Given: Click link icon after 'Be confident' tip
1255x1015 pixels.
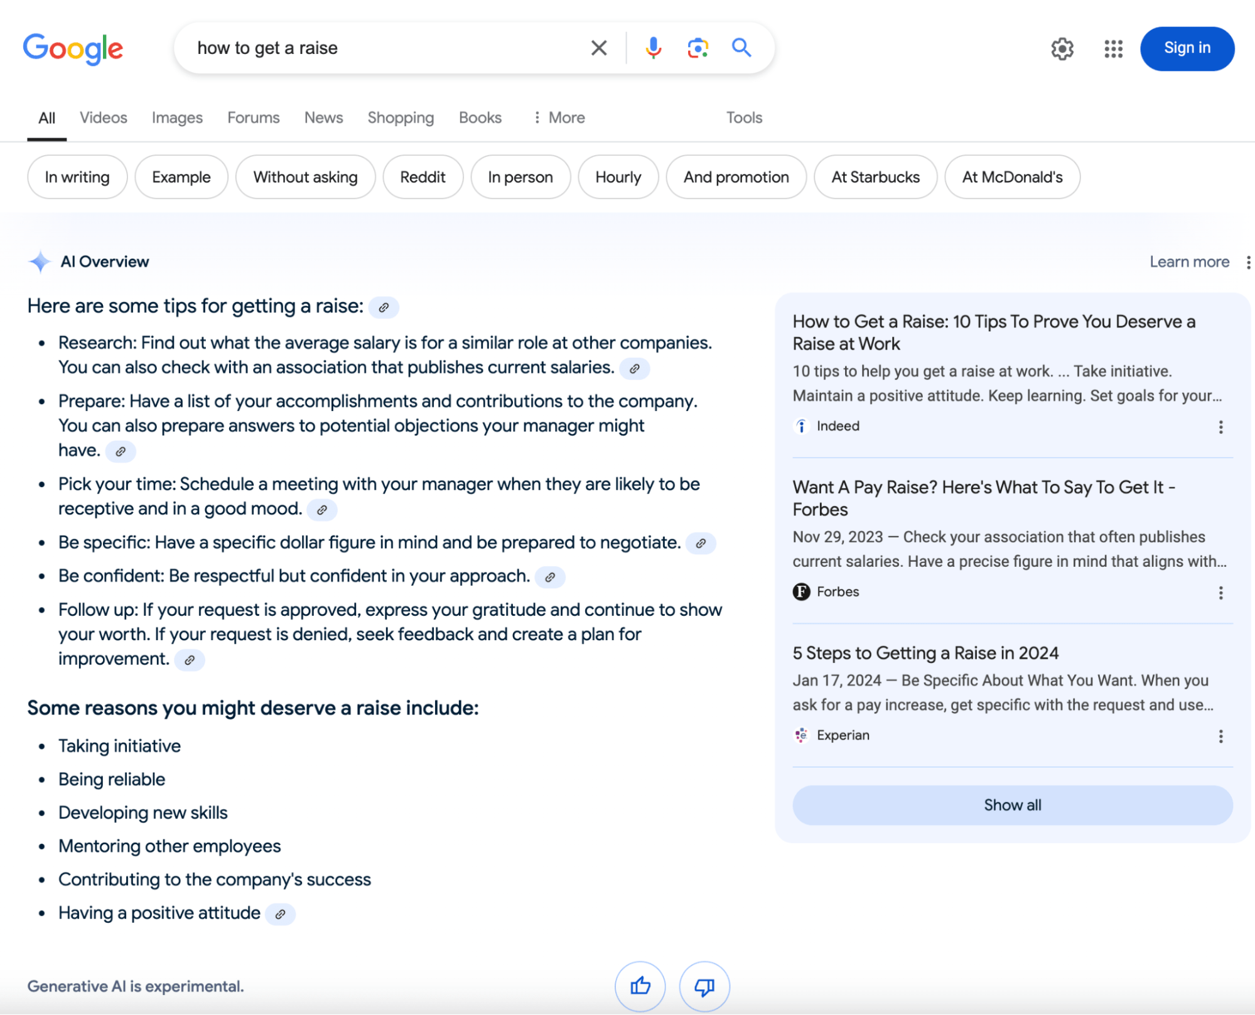Looking at the screenshot, I should click(x=550, y=577).
